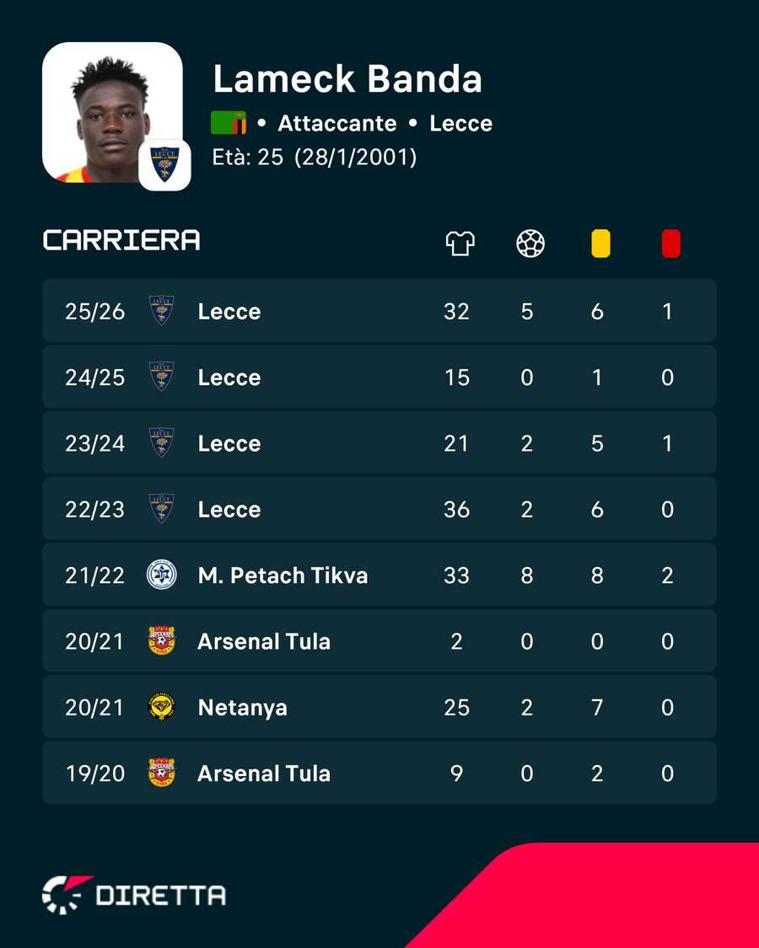Click Arsenal Tula name in 20/21 row

coord(264,641)
